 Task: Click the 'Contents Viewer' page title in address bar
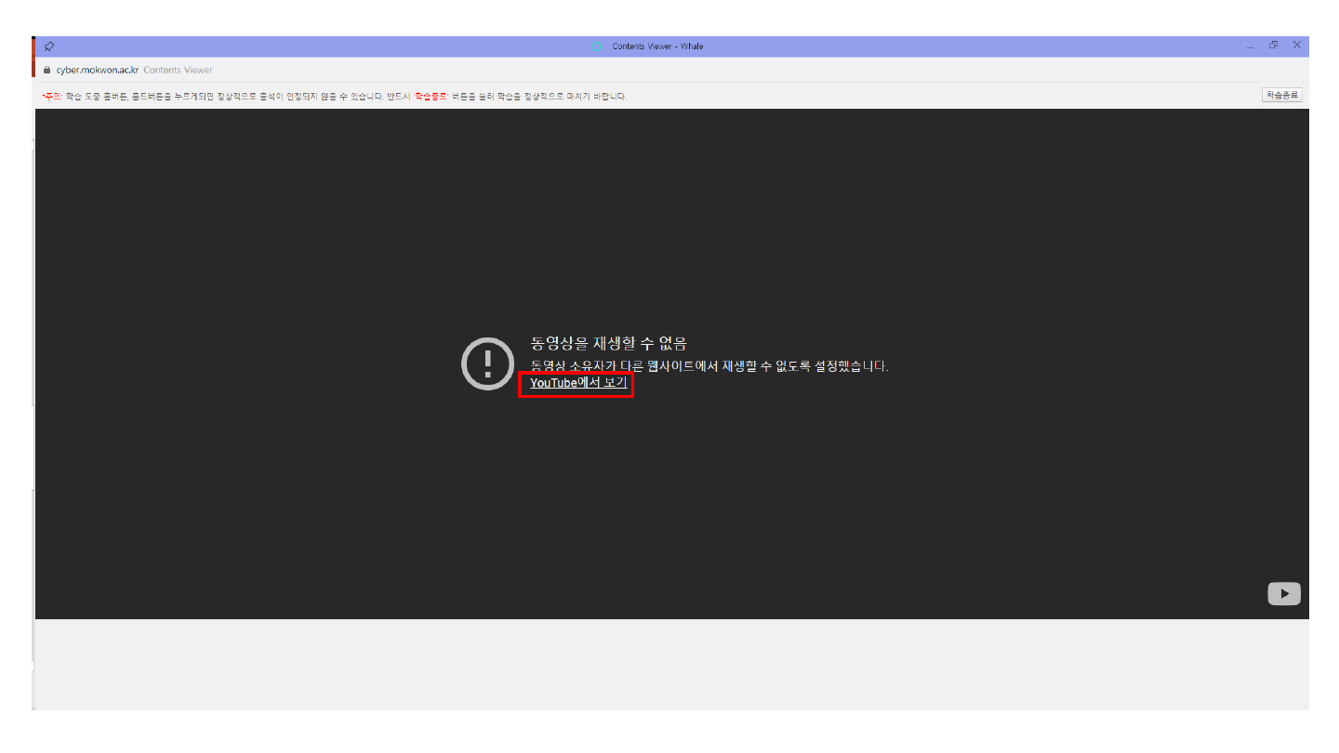point(178,70)
